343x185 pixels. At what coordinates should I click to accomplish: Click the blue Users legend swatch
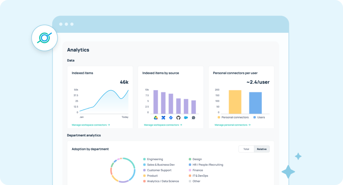(255, 117)
